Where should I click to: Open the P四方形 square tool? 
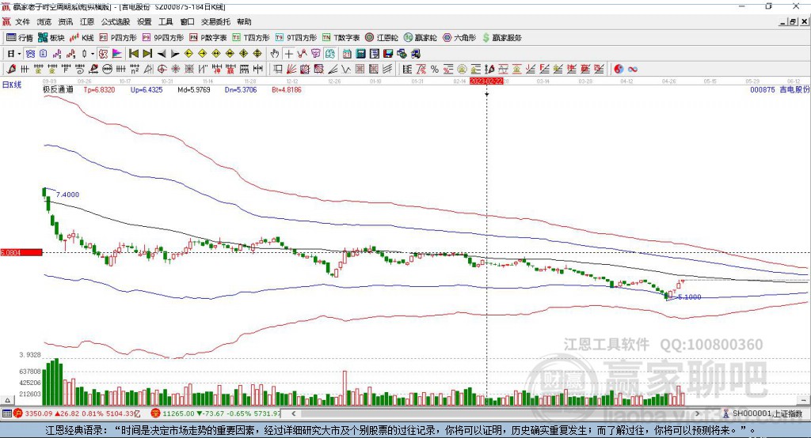118,38
